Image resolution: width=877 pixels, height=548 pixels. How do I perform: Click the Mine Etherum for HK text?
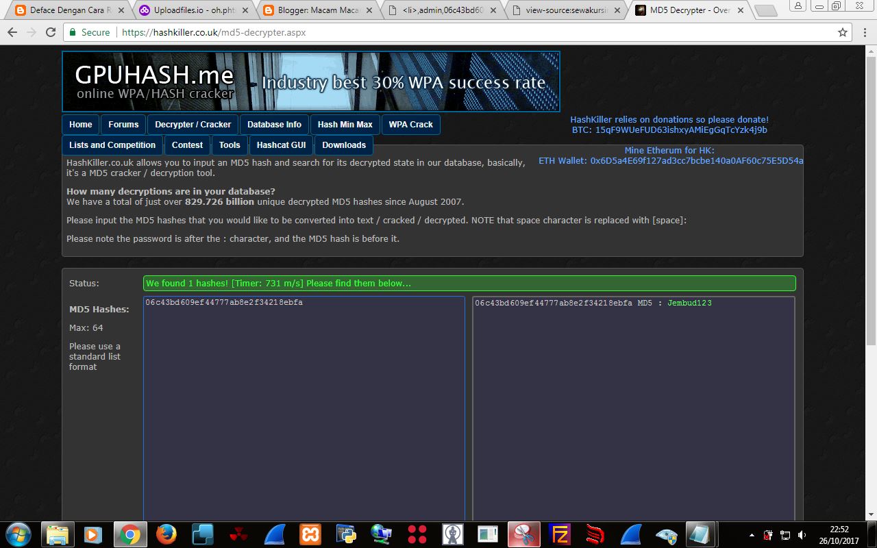(x=669, y=150)
